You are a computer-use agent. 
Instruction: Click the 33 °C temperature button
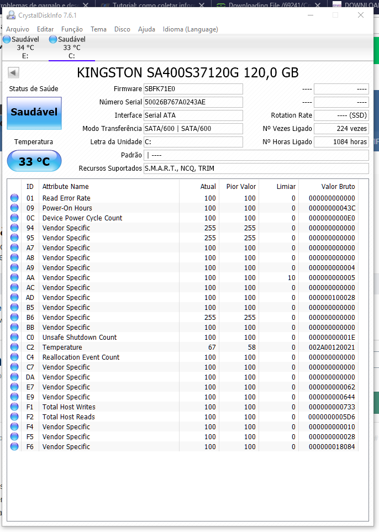34,161
